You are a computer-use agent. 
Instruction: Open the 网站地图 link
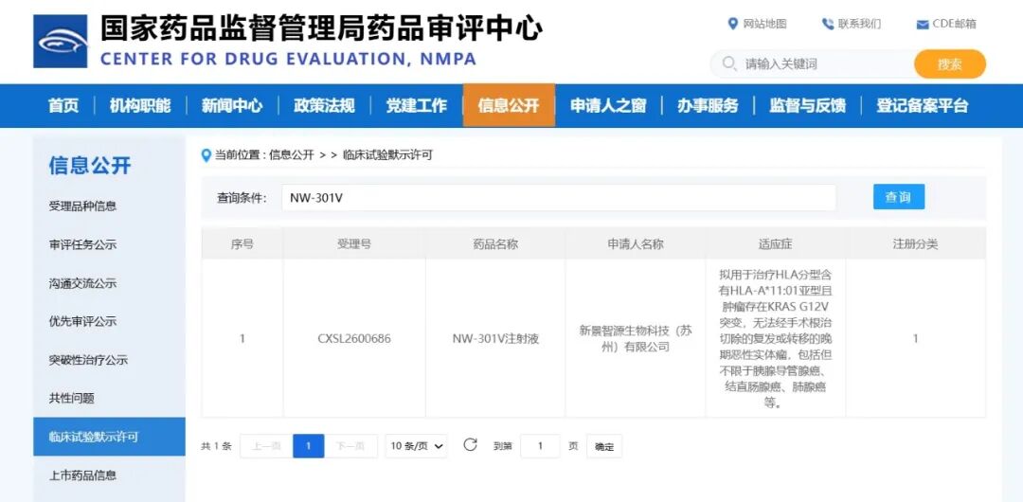[764, 25]
